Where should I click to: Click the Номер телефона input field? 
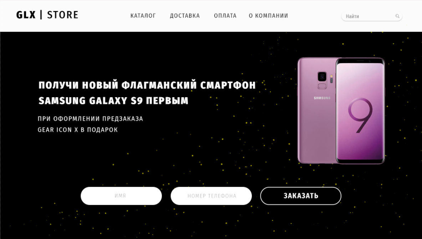pyautogui.click(x=211, y=196)
